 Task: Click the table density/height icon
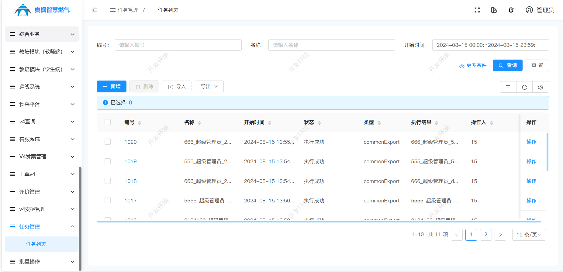tap(508, 87)
